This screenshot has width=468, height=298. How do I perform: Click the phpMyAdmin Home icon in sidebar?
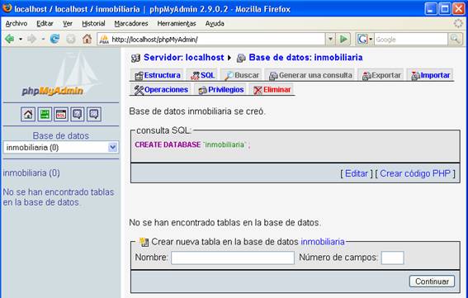(28, 114)
